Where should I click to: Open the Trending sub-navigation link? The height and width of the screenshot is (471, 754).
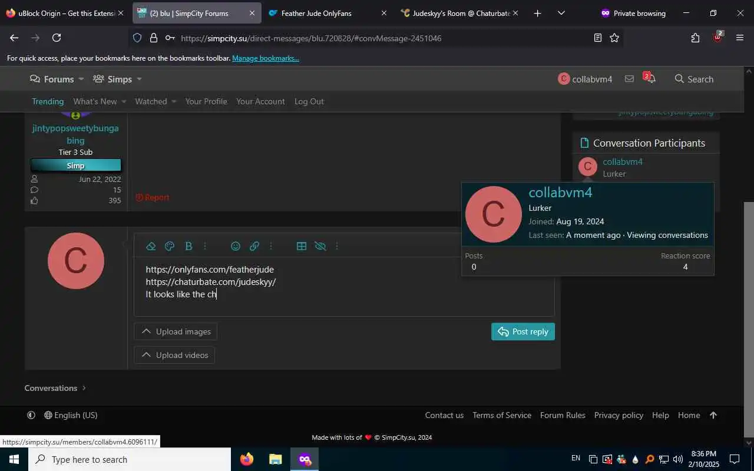pos(48,101)
